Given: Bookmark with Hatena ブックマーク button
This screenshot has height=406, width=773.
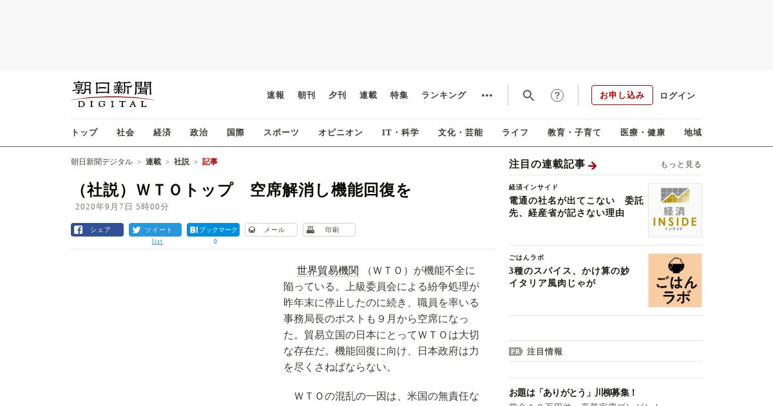Looking at the screenshot, I should [x=213, y=230].
